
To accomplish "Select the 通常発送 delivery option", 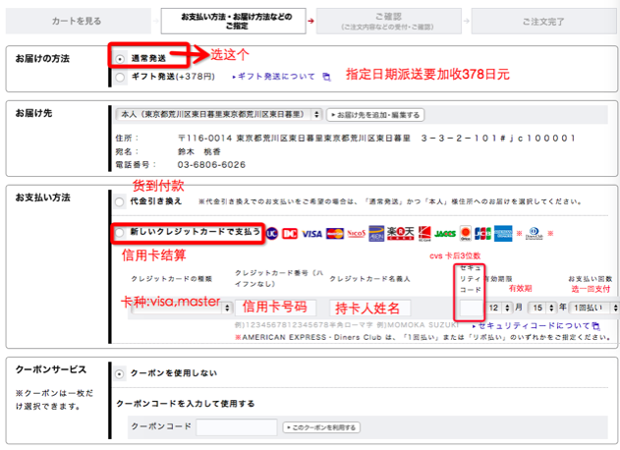I will coord(120,58).
